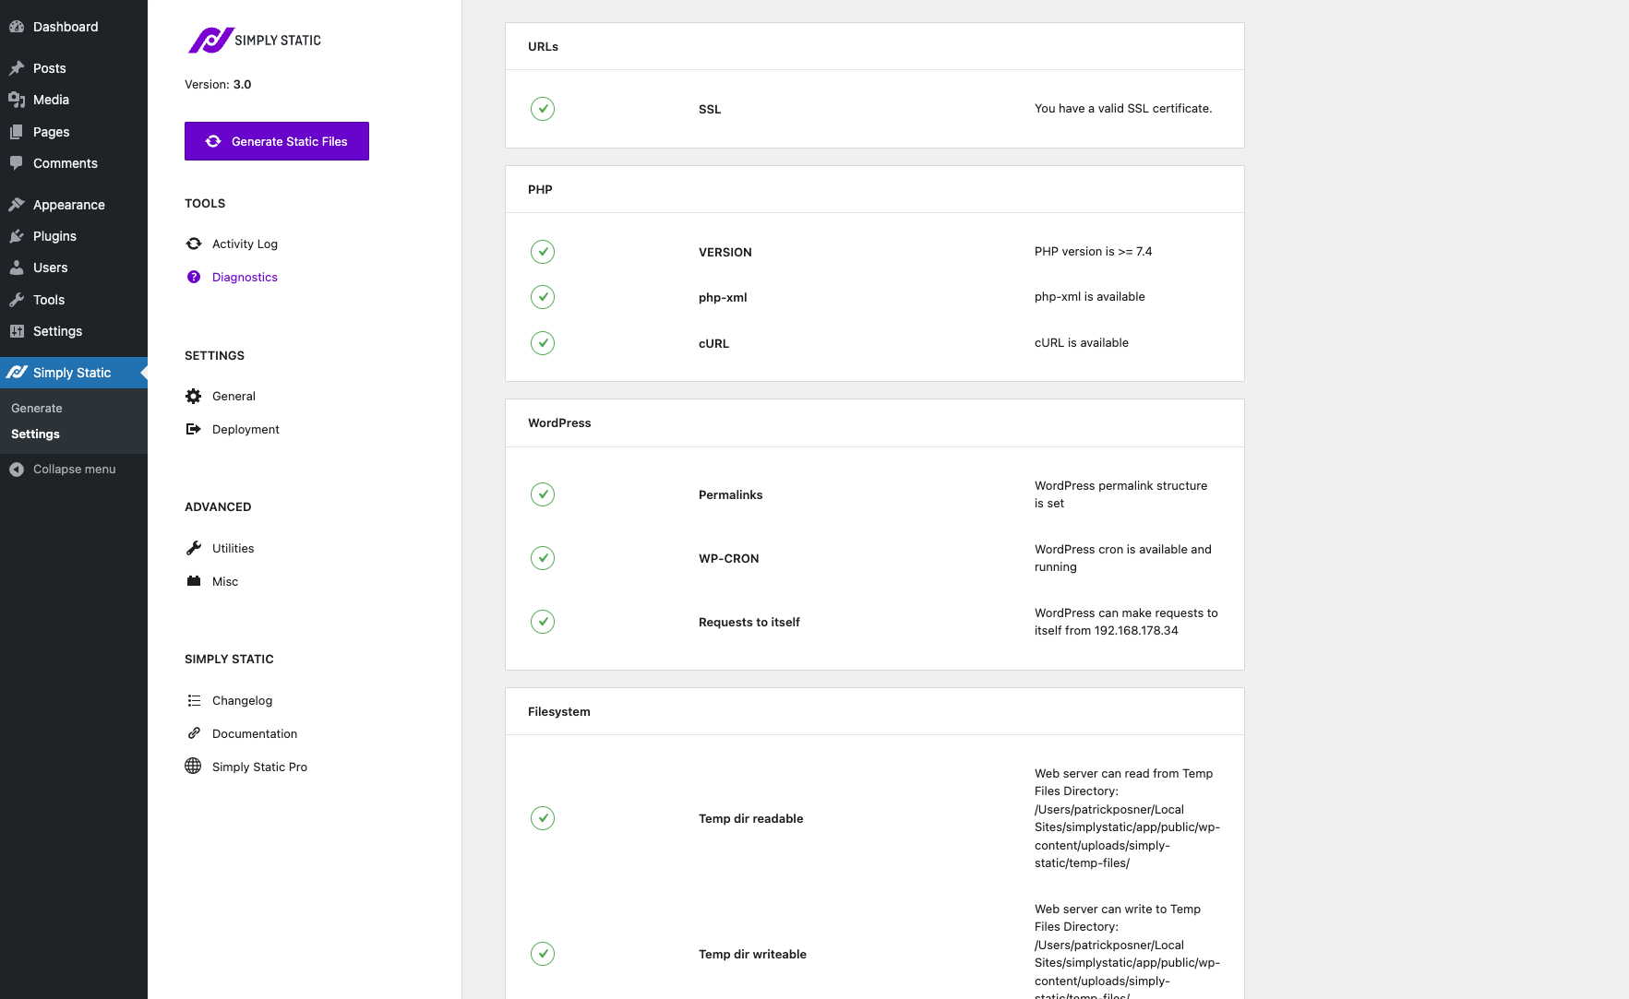Click the SSL green checkmark icon
This screenshot has width=1629, height=999.
coord(543,109)
